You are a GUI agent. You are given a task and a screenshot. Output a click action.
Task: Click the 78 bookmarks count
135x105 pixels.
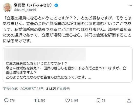[x=103, y=100]
